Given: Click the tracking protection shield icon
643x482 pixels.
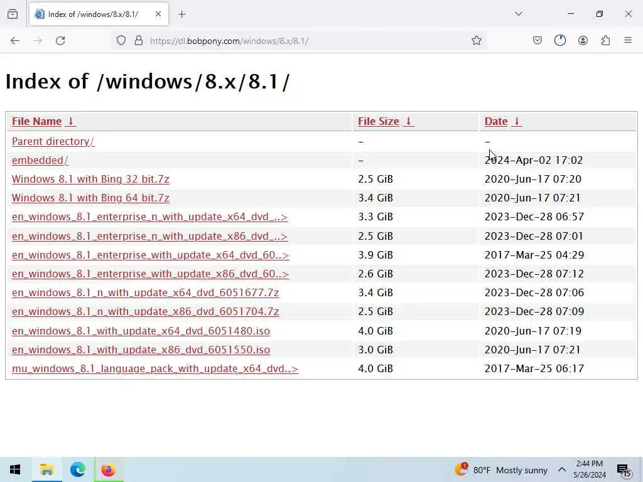Looking at the screenshot, I should click(121, 41).
